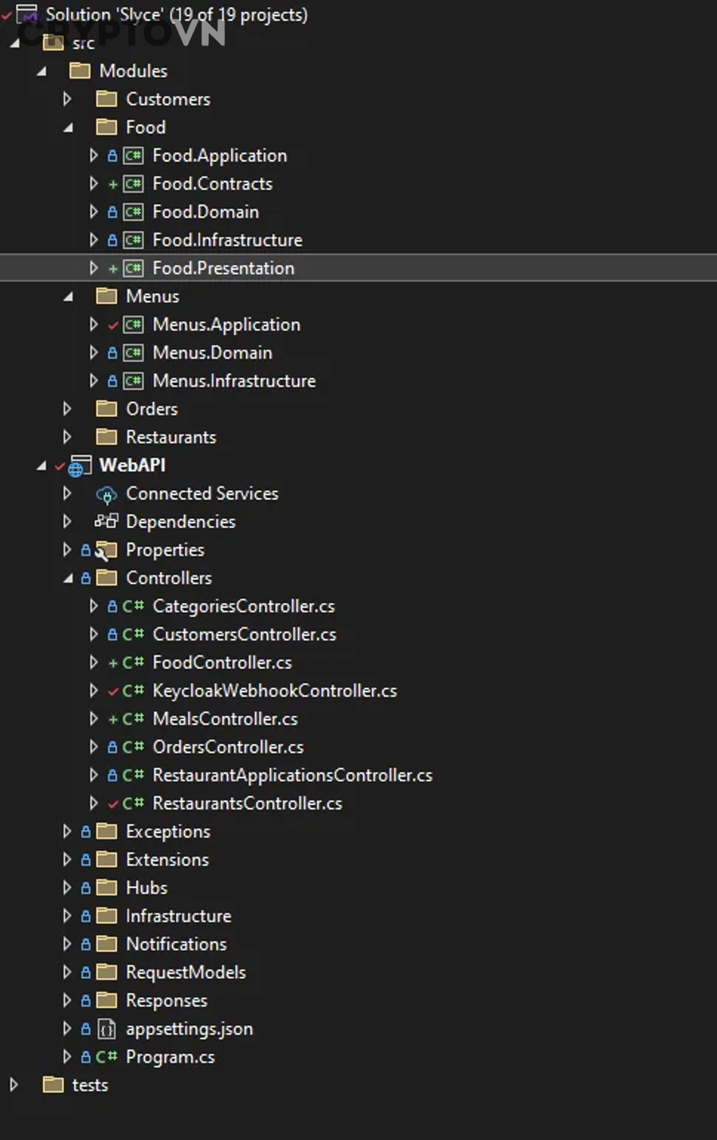This screenshot has height=1140, width=717.
Task: Click the FoodController.cs C# file icon
Action: click(133, 662)
